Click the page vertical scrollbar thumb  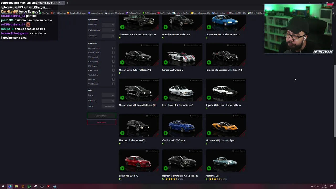pyautogui.click(x=335, y=100)
